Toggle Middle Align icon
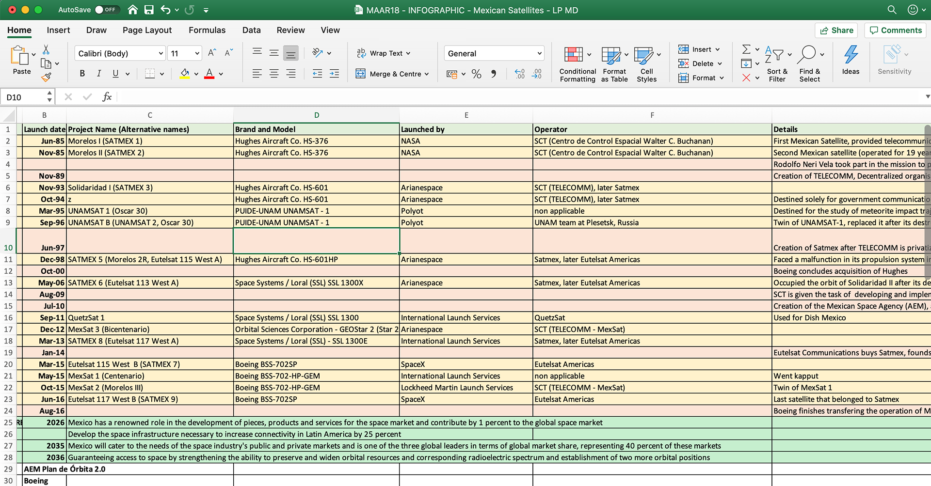Viewport: 931px width, 486px height. [274, 53]
